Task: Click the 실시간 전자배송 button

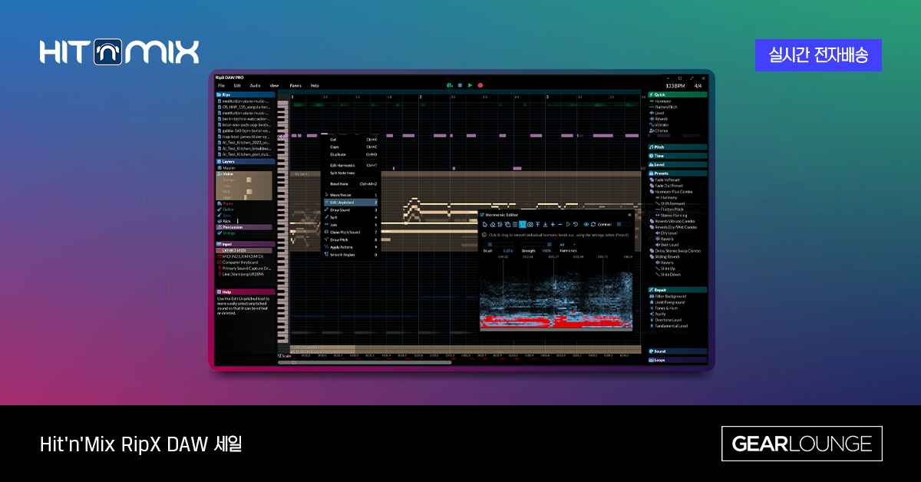Action: pyautogui.click(x=818, y=54)
